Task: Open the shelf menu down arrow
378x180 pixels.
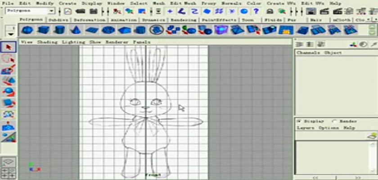Action: tap(11, 34)
